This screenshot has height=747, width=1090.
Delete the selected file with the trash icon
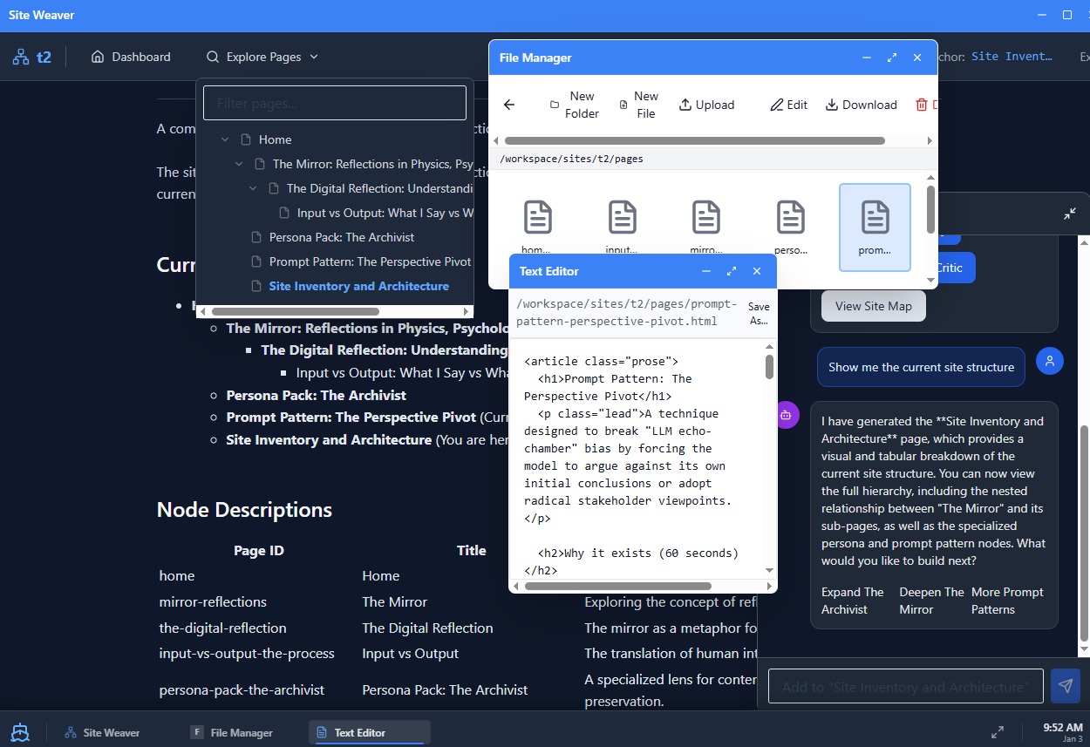coord(923,105)
